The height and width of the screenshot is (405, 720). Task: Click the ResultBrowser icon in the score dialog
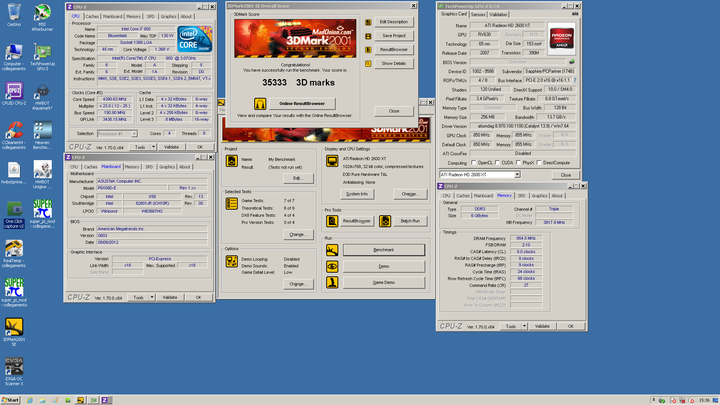click(368, 50)
